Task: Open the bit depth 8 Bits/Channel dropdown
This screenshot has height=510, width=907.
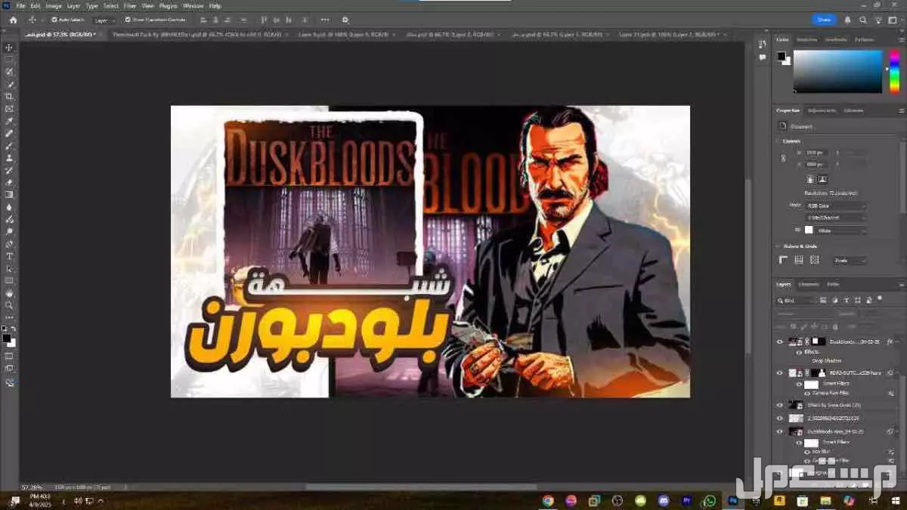Action: pyautogui.click(x=837, y=218)
